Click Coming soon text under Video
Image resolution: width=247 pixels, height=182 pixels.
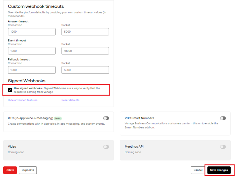16,152
